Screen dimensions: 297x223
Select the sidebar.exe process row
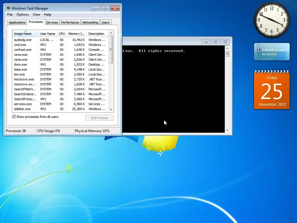click(60, 109)
